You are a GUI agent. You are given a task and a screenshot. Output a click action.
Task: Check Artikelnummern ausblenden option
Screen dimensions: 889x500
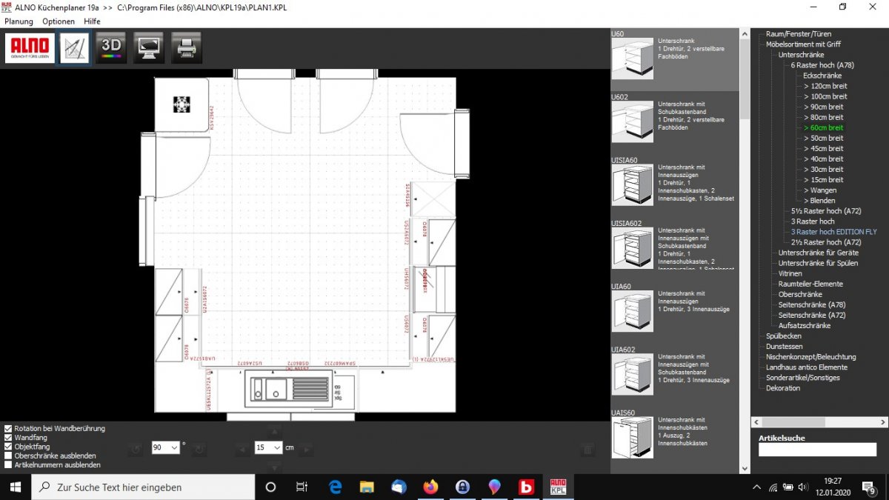pos(8,465)
